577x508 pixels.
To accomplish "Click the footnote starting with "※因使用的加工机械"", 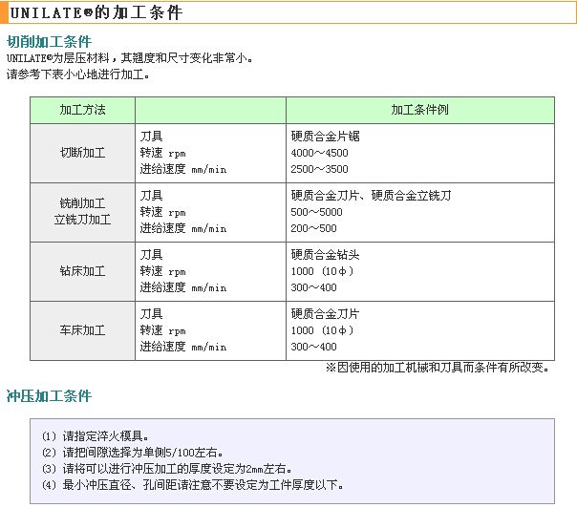I will pos(438,367).
